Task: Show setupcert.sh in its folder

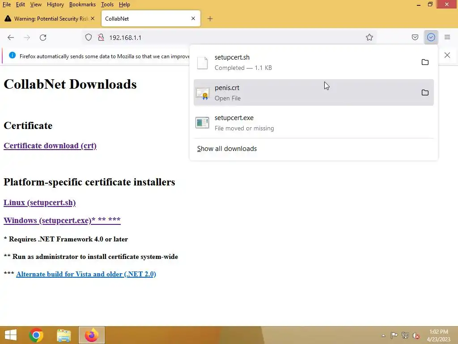Action: [x=425, y=62]
